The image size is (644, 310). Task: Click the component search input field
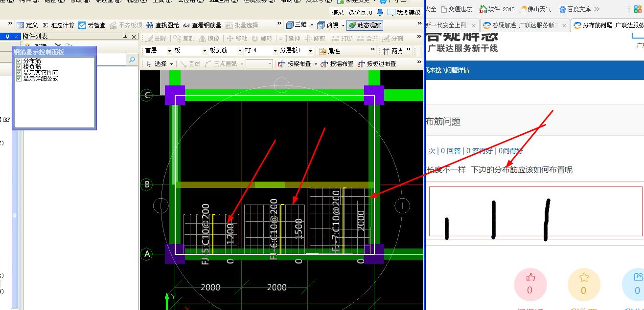click(110, 60)
